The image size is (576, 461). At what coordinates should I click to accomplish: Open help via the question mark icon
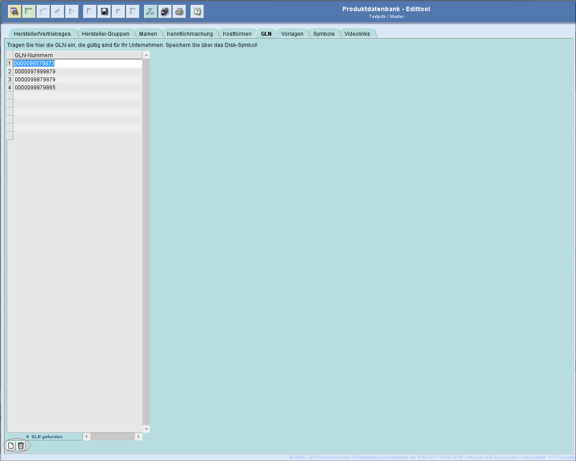197,12
